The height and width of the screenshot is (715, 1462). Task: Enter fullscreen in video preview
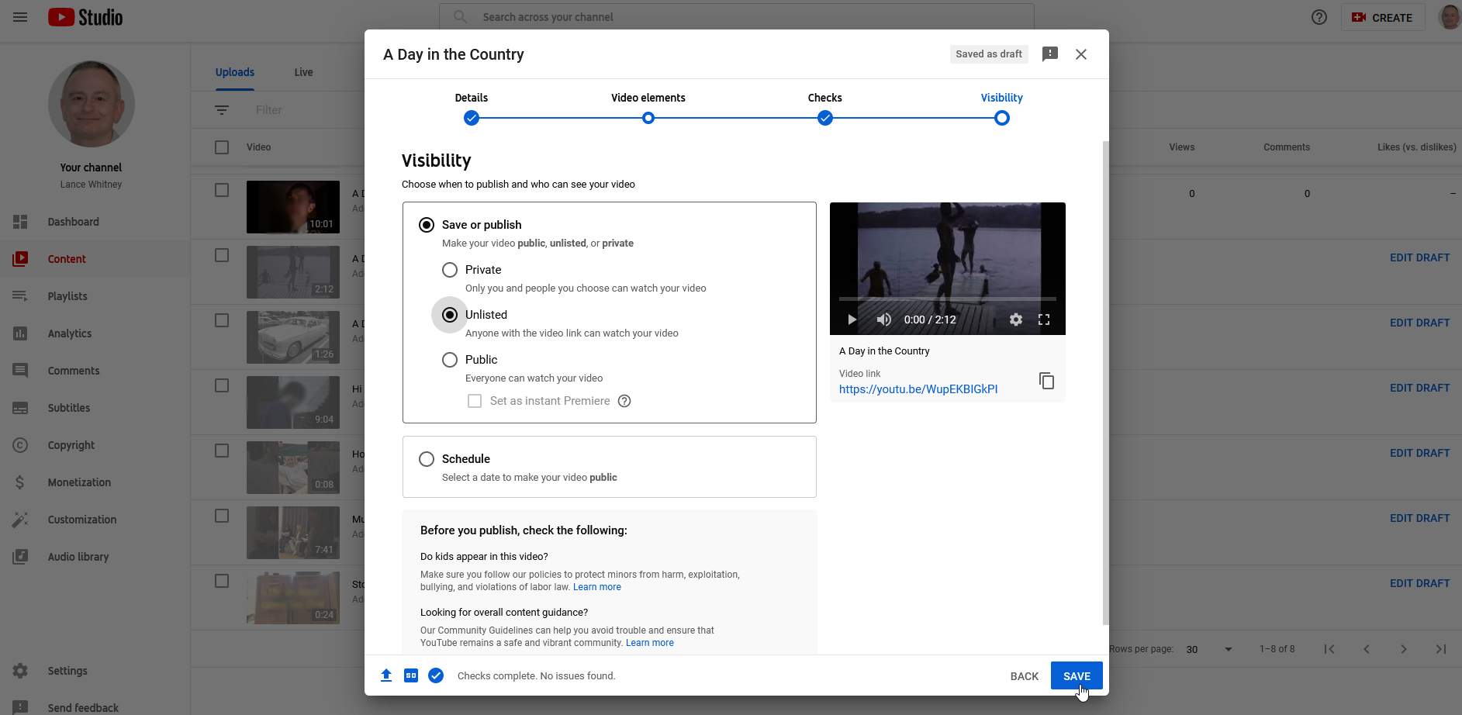(x=1044, y=320)
